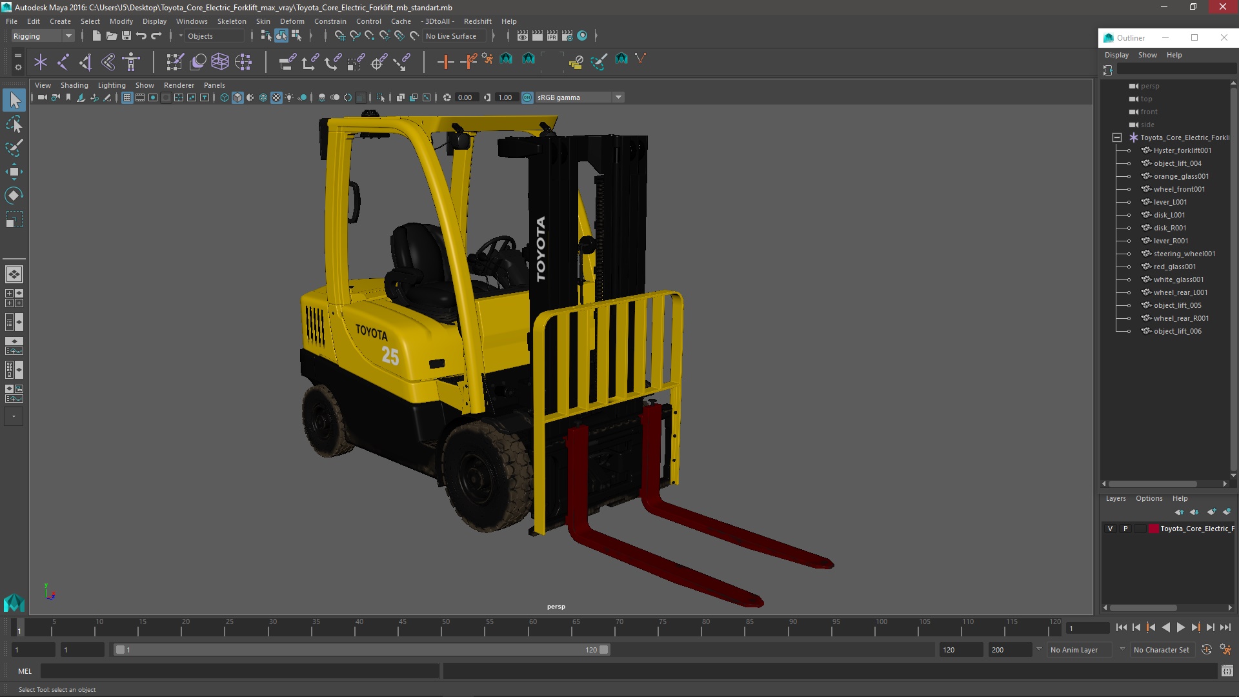1239x697 pixels.
Task: Open the Deform menu
Action: [x=292, y=21]
